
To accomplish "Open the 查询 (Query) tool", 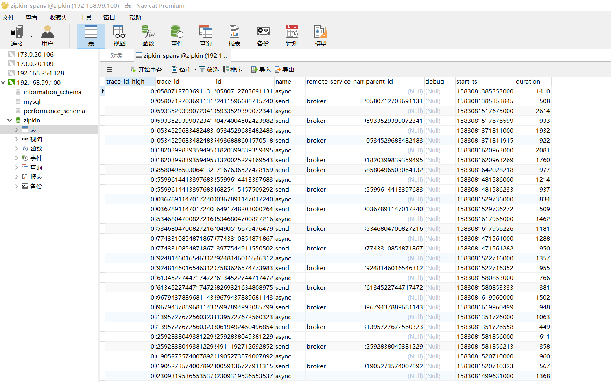I will 205,35.
